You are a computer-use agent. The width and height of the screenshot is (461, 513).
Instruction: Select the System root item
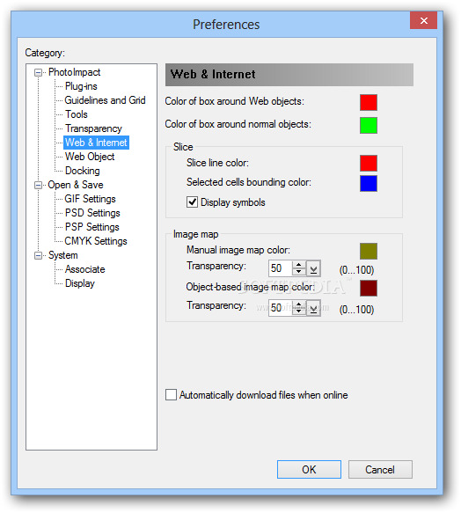click(x=62, y=255)
